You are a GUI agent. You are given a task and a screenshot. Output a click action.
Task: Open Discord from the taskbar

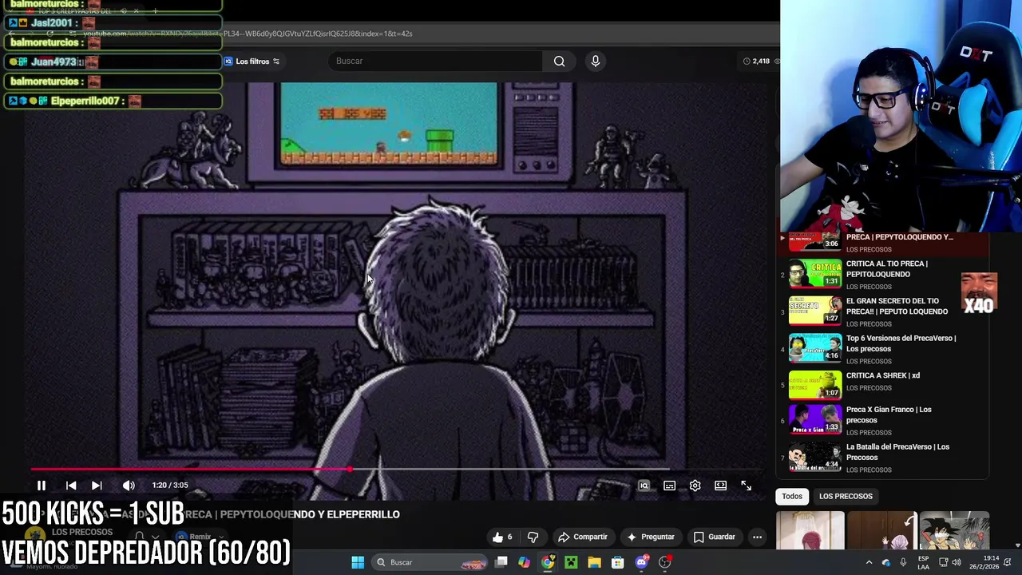tap(641, 562)
